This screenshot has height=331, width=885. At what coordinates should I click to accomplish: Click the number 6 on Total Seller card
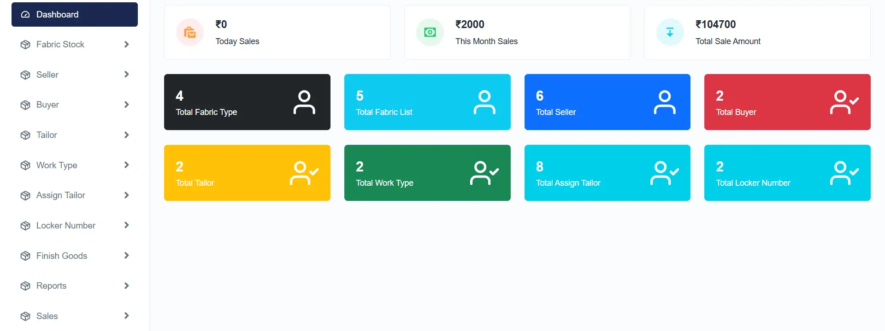540,96
